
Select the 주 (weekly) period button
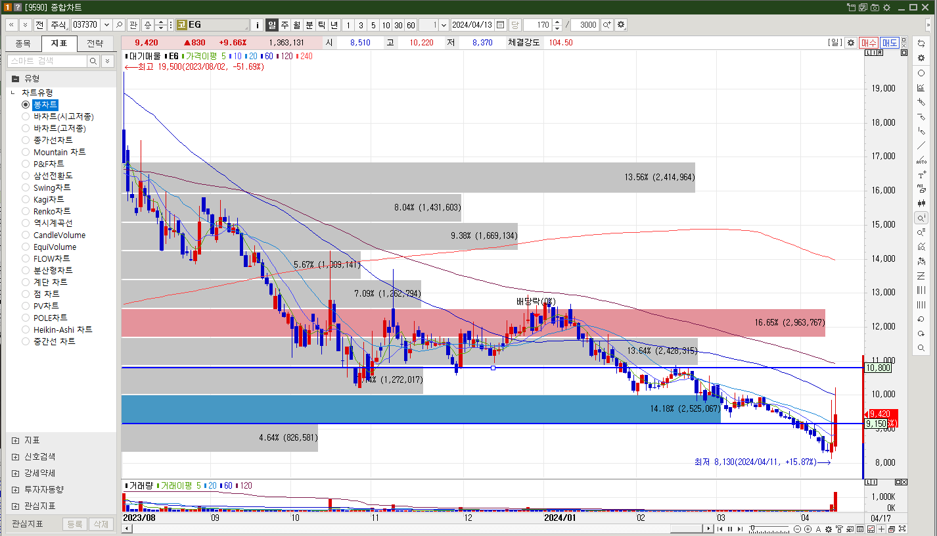(285, 25)
